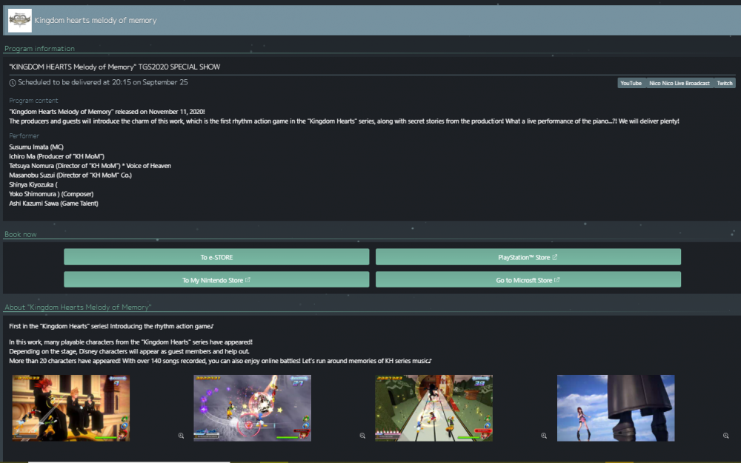View the third screenshot showing the rhythm track
This screenshot has width=741, height=463.
pyautogui.click(x=433, y=408)
